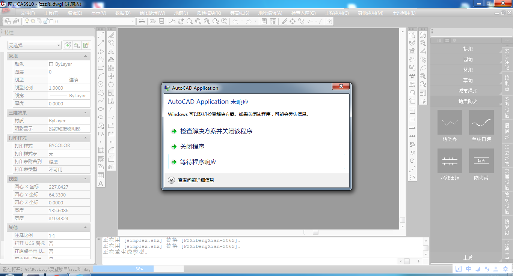Select the 防火带 symbol thumbnail

tap(481, 161)
